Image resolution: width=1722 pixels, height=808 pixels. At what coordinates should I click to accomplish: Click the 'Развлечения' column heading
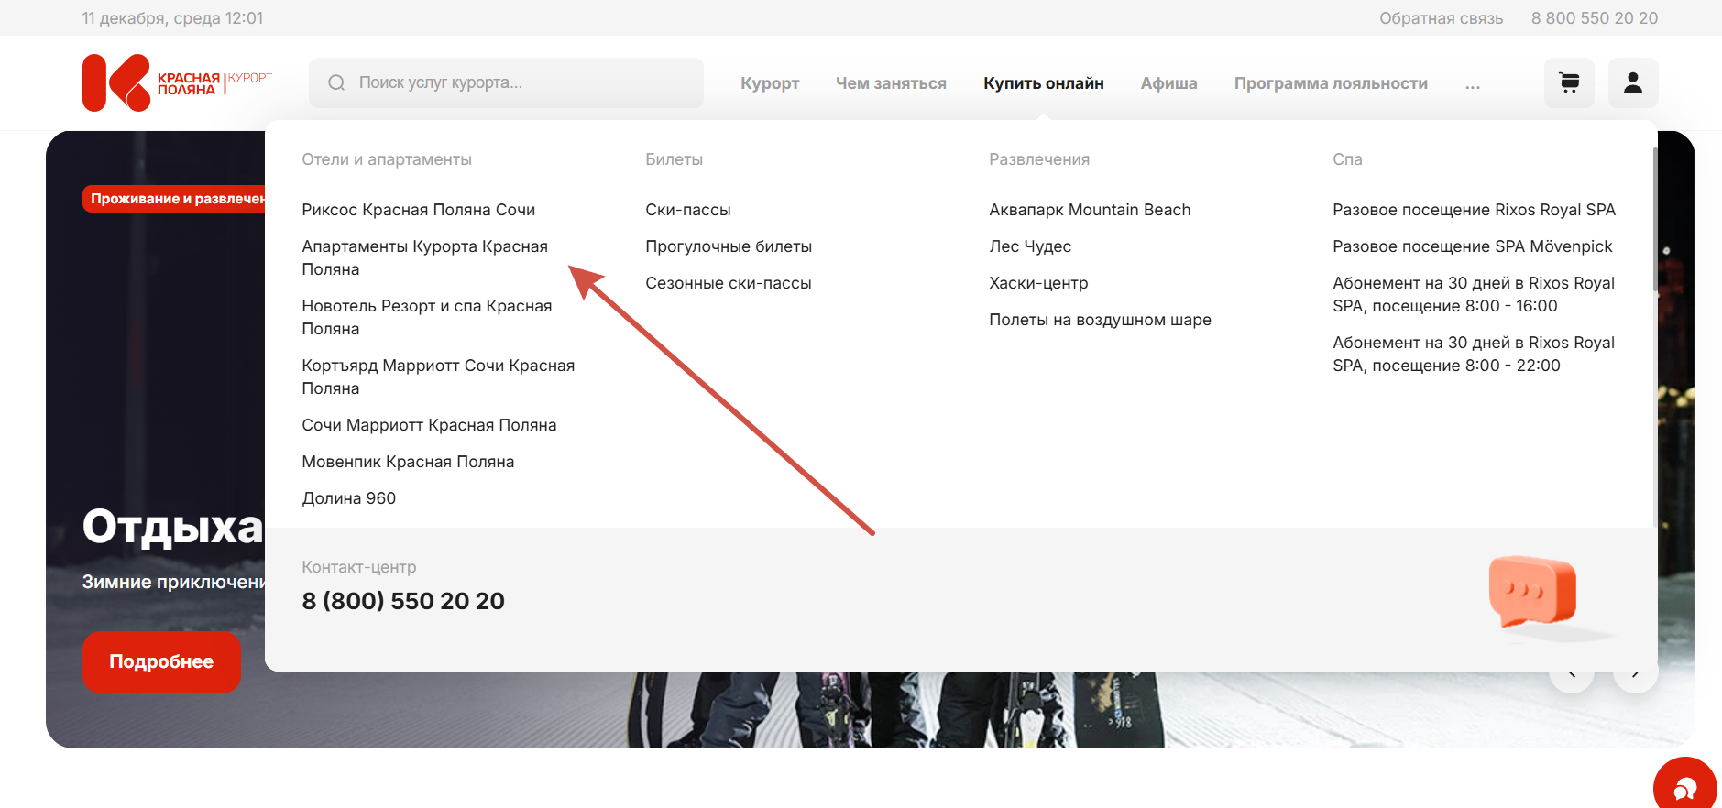pos(1039,159)
